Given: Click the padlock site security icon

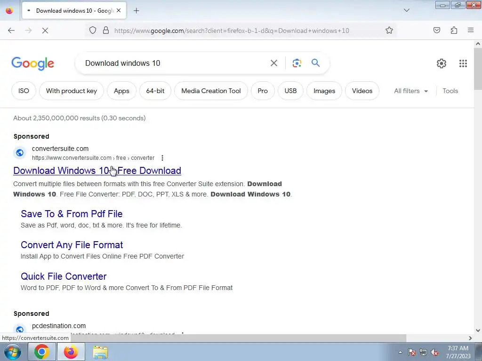Looking at the screenshot, I should tap(106, 30).
